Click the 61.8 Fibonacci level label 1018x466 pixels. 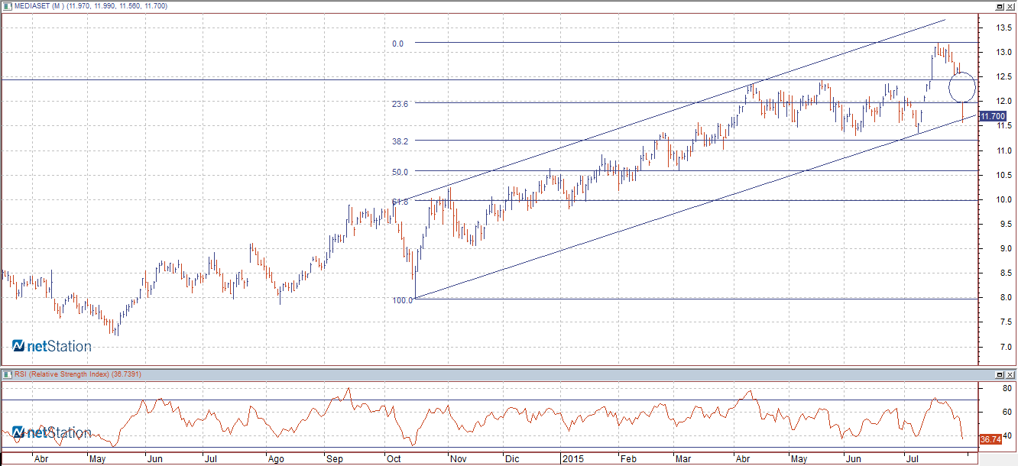coord(400,202)
